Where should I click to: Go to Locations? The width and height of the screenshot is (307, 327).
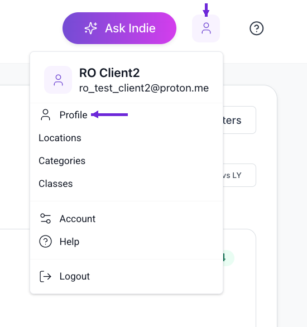126,138
